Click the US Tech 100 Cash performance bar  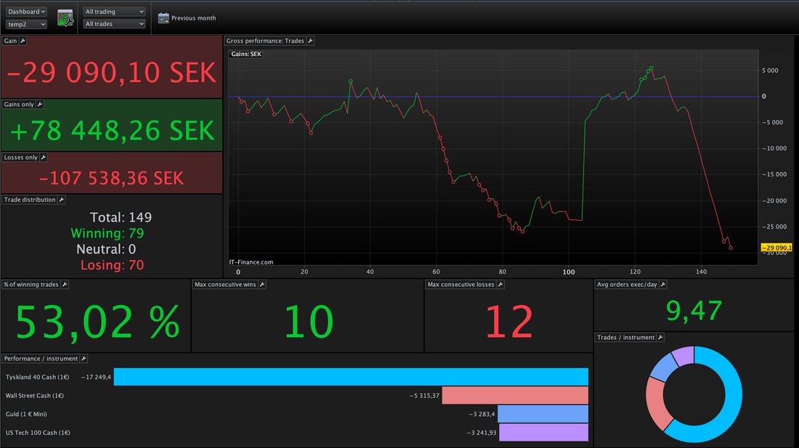click(543, 433)
